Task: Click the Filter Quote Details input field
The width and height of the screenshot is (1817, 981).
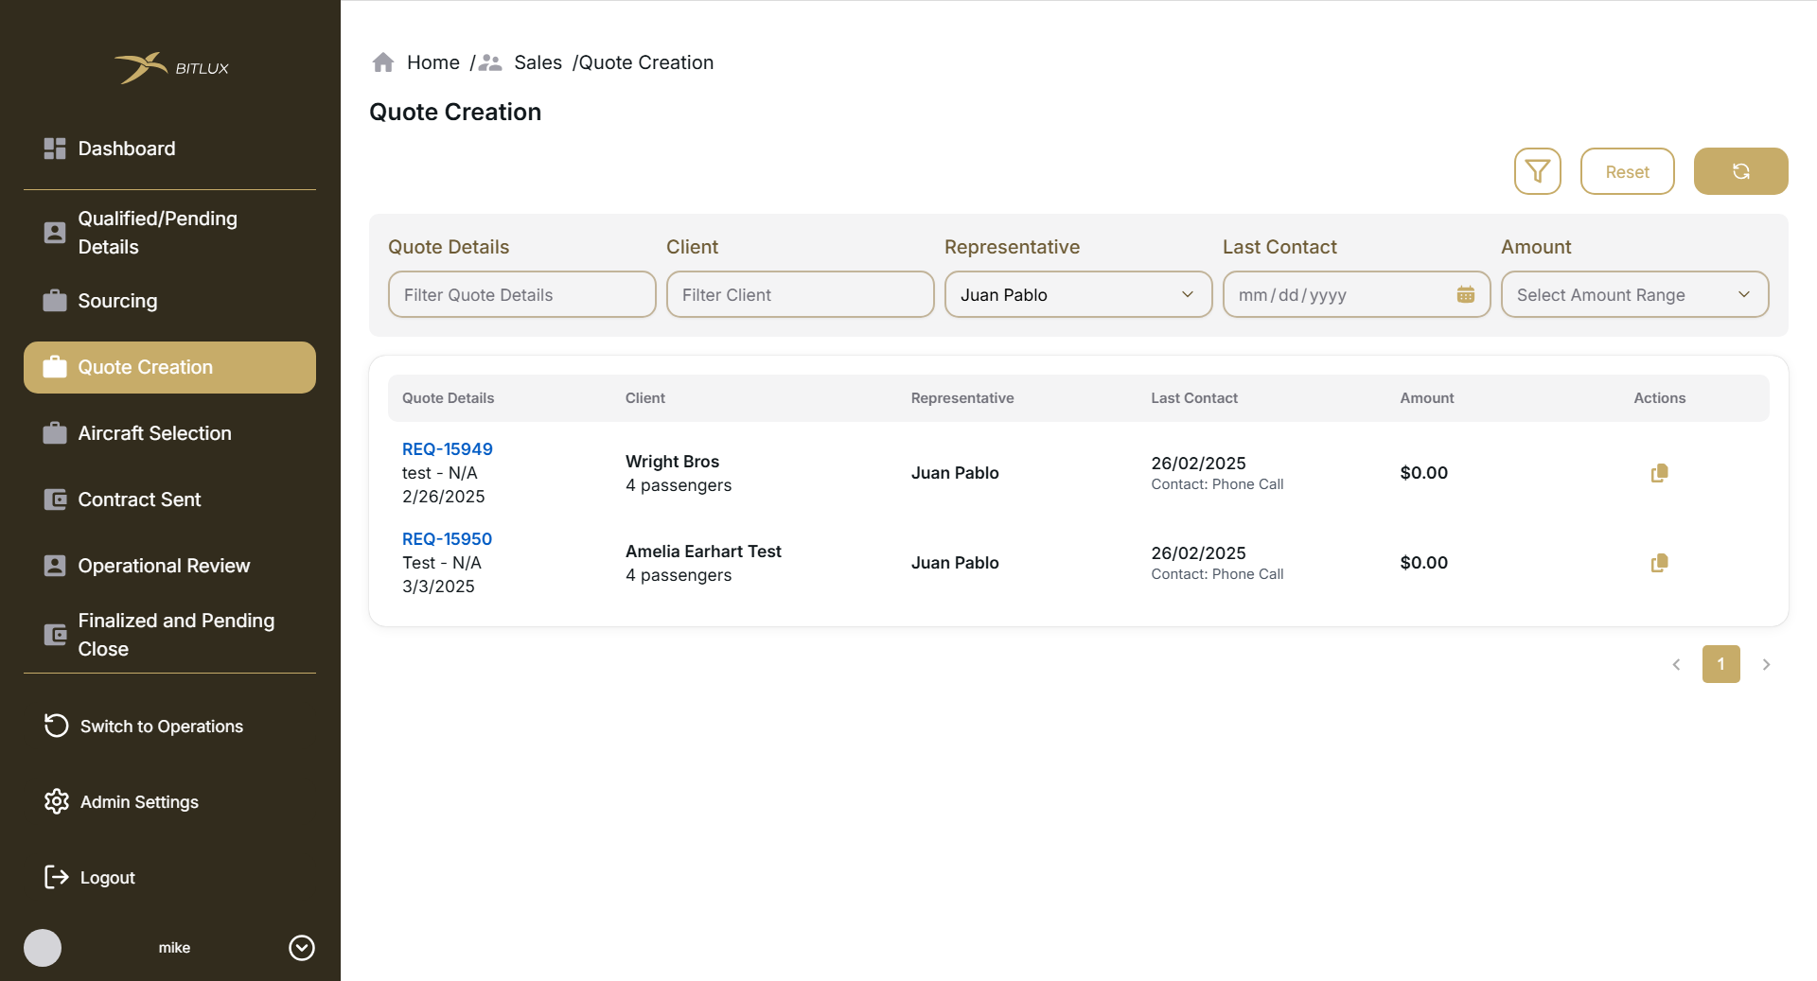Action: click(521, 295)
